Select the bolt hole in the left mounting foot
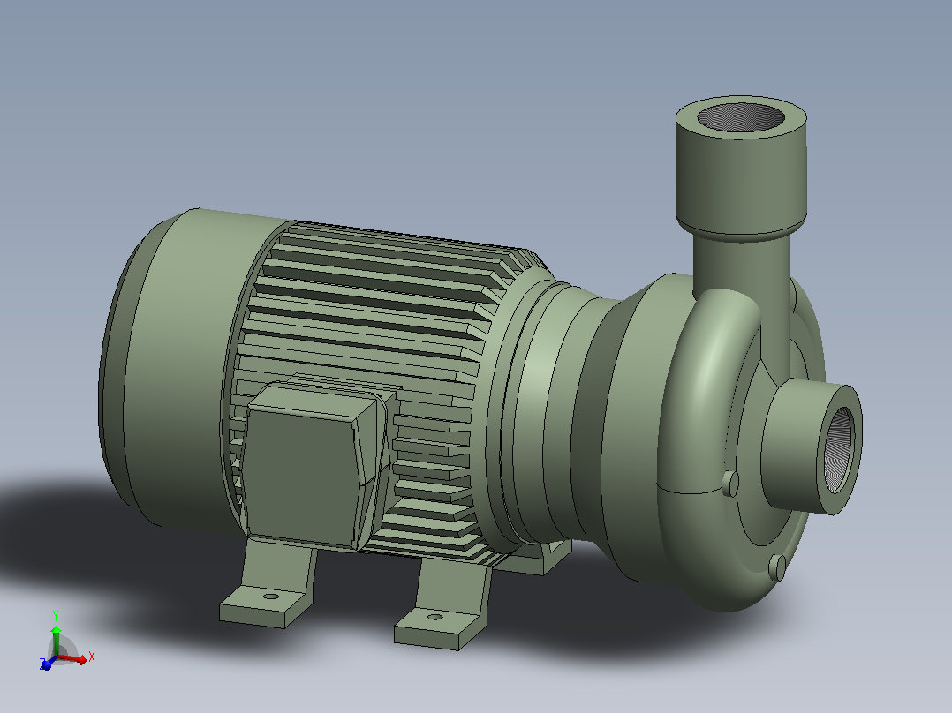Screen dimensions: 952x713 click(271, 597)
